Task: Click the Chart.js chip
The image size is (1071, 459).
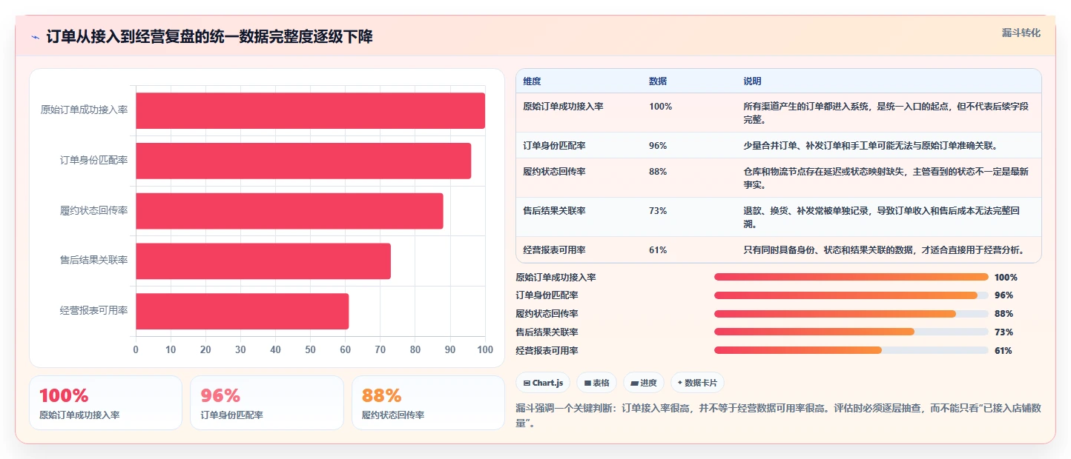Action: [x=543, y=383]
